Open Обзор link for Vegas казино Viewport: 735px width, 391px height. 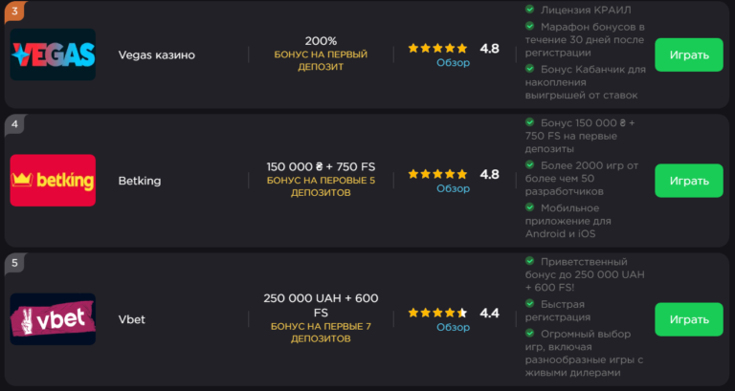click(x=453, y=63)
